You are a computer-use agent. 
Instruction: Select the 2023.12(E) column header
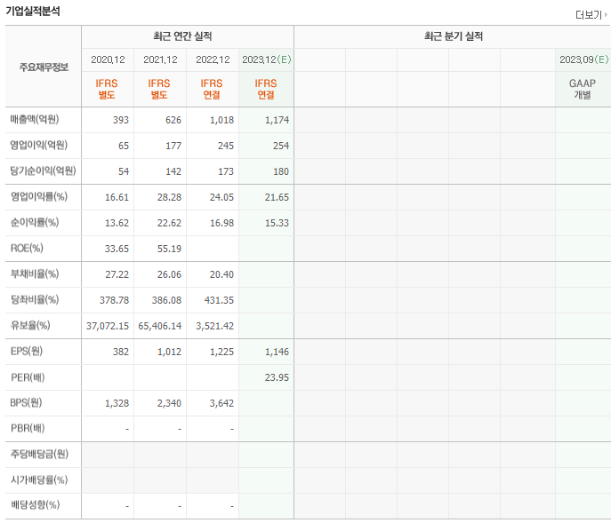pos(267,59)
